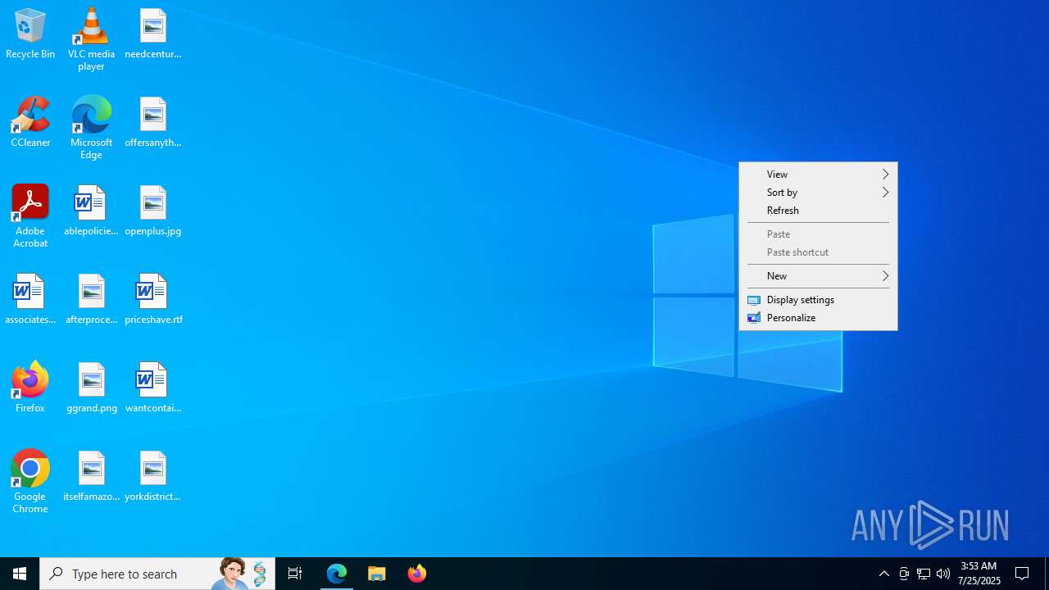The height and width of the screenshot is (590, 1049).
Task: Select the associates... Word document
Action: [x=30, y=300]
